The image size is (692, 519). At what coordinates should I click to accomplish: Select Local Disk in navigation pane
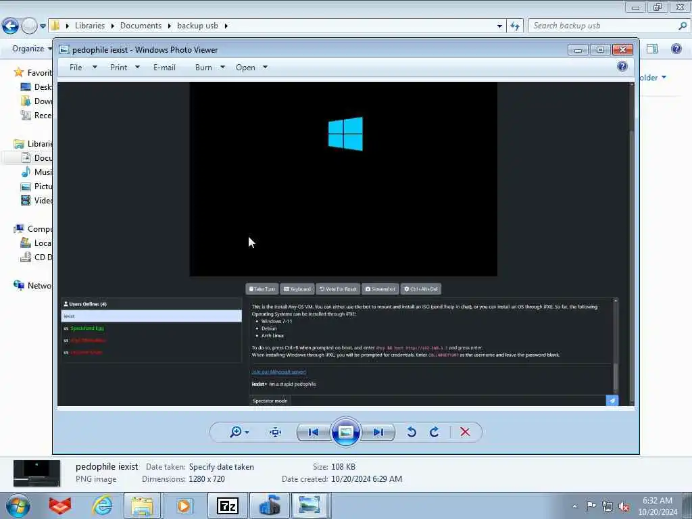click(36, 243)
